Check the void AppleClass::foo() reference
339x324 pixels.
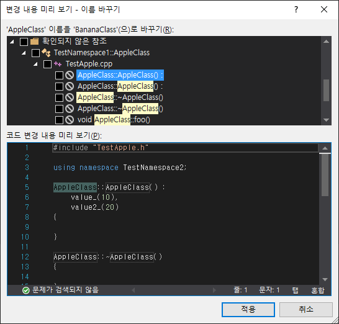pos(59,120)
